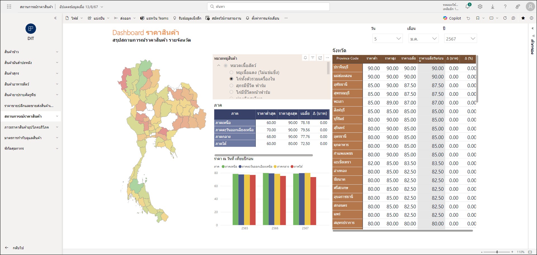Click the province table horizontal scrollbar
Image resolution: width=537 pixels, height=255 pixels.
tap(403, 231)
